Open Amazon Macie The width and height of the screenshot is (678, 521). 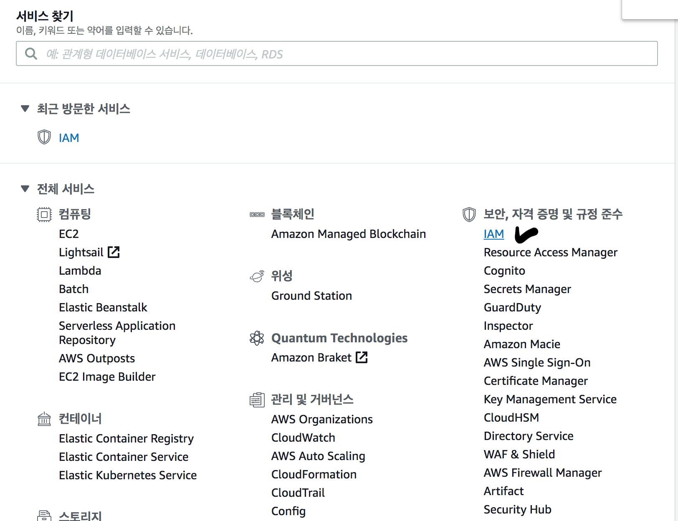(522, 344)
